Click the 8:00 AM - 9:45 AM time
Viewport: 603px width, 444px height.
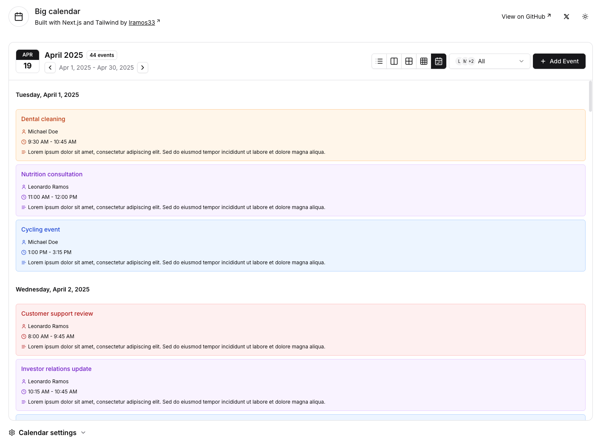click(x=51, y=337)
